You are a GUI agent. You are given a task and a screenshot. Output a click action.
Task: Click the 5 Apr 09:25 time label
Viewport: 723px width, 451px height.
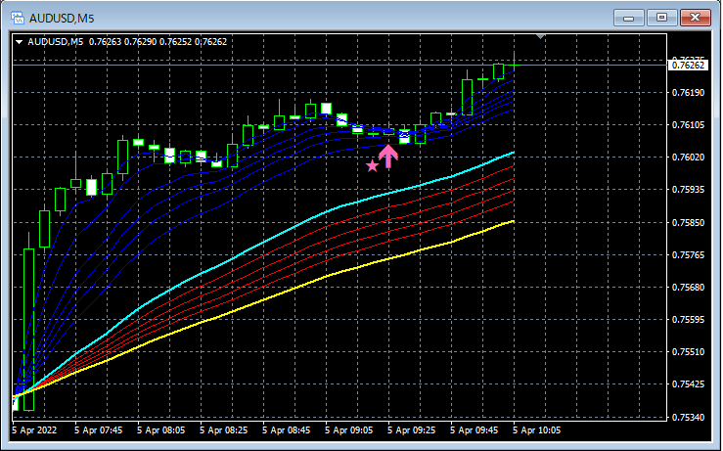tap(411, 430)
